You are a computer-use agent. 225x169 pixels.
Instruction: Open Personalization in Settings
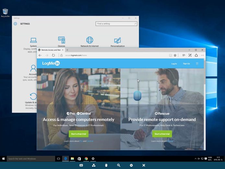click(118, 42)
